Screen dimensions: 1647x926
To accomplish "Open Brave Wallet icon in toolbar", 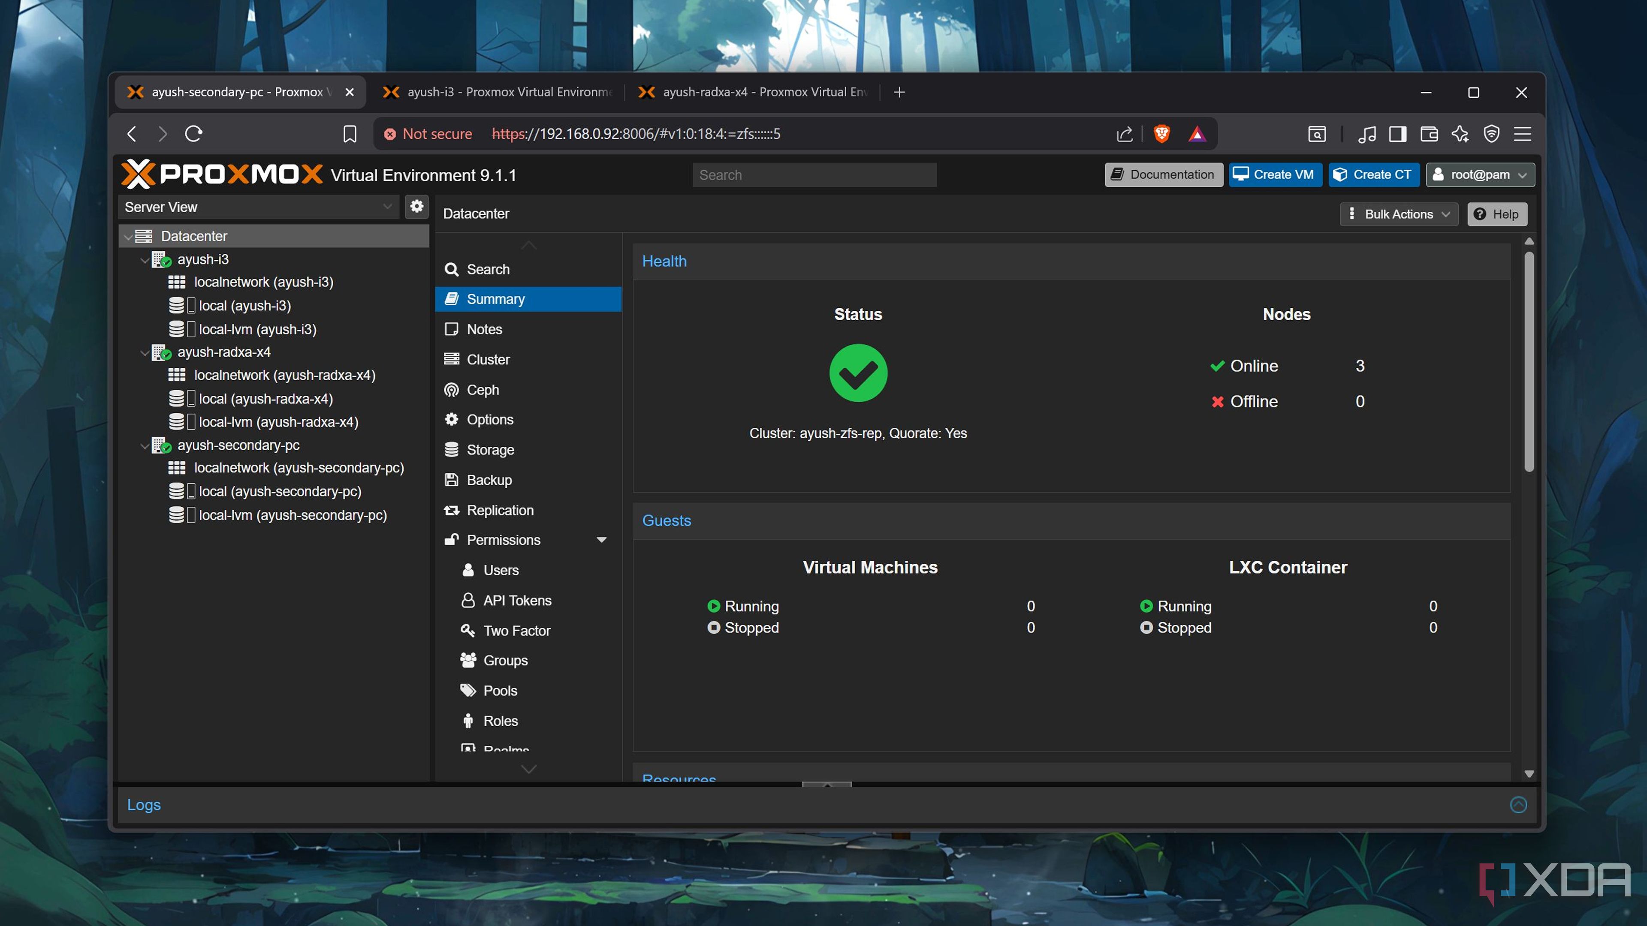I will (1429, 134).
